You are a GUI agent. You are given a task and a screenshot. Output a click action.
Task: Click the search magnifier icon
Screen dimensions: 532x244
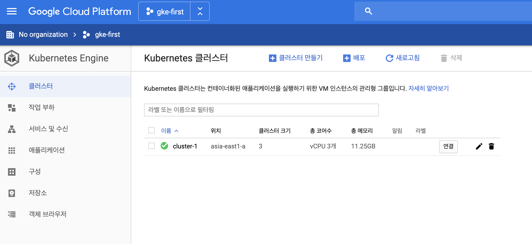click(x=368, y=11)
